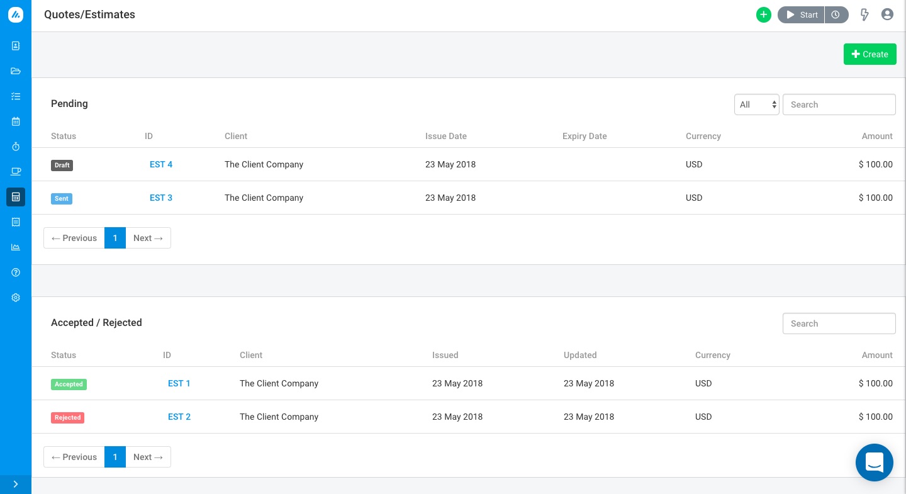
Task: Focus the Accepted / Rejected Search field
Action: 839,323
